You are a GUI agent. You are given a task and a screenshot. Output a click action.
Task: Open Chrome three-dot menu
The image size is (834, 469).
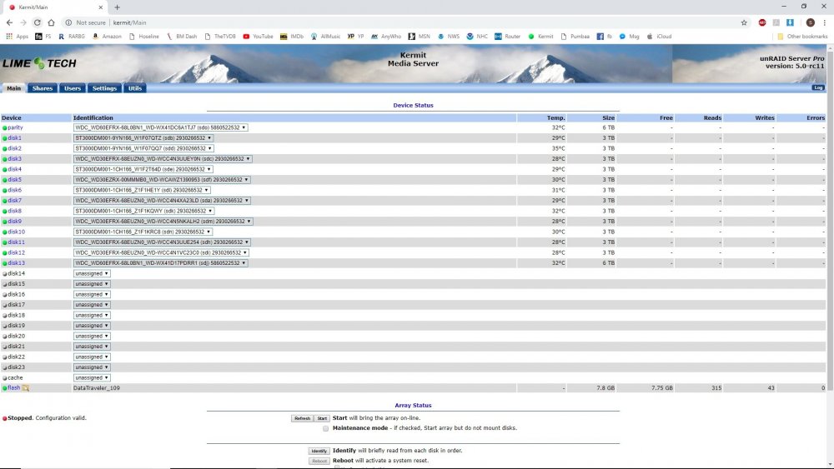[825, 22]
